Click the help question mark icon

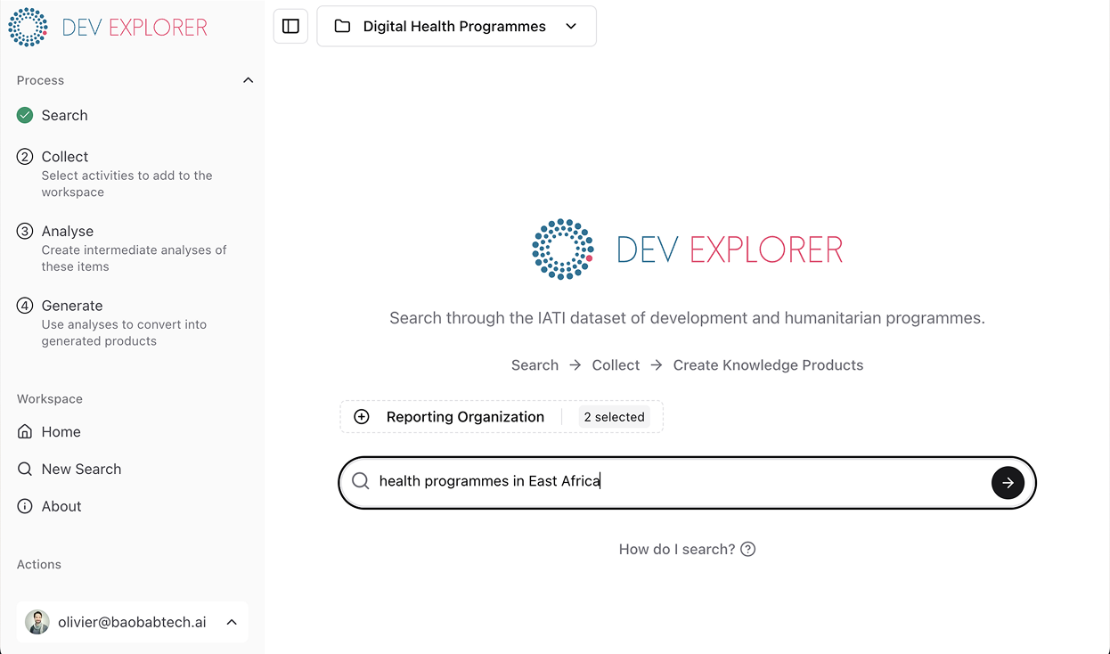pos(748,549)
